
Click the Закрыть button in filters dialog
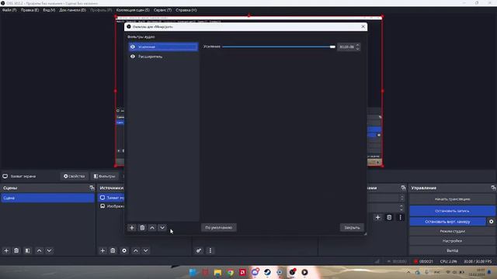pyautogui.click(x=352, y=227)
